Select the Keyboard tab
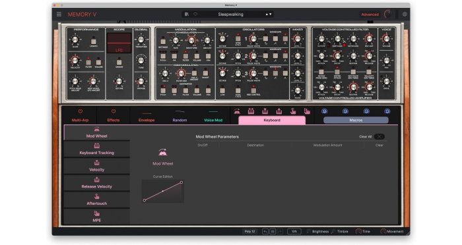Image resolution: width=462 pixels, height=245 pixels. 272,120
